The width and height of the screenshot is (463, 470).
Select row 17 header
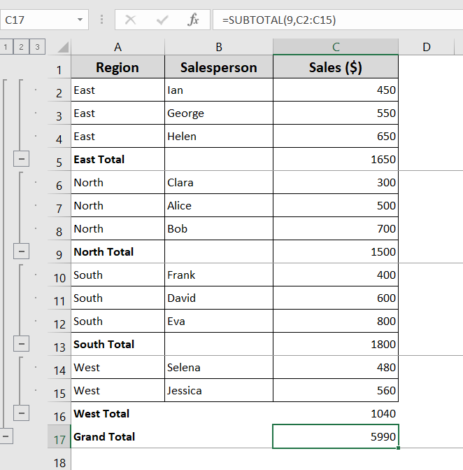coord(59,436)
